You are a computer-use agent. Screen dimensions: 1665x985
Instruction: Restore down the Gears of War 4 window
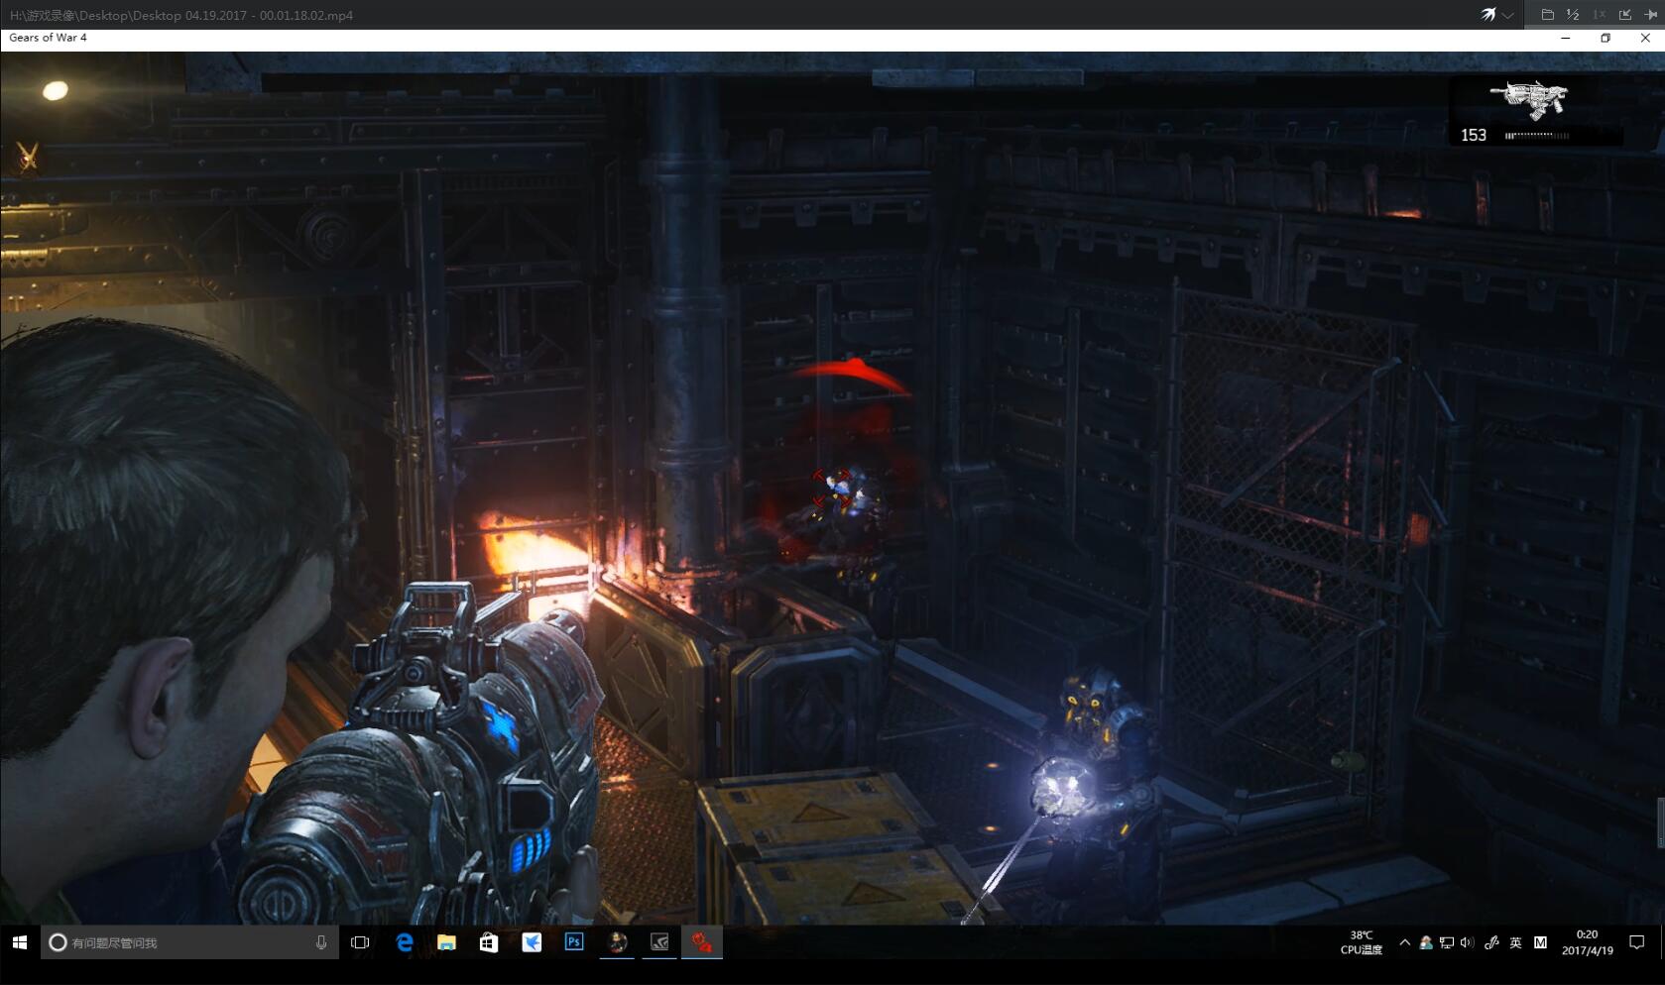[1606, 38]
